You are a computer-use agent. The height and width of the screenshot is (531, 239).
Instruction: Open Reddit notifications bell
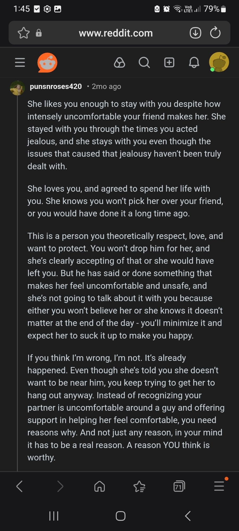point(194,63)
